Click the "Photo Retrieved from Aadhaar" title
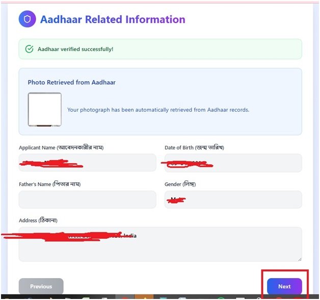Screen dimensions: 320x300 point(71,82)
